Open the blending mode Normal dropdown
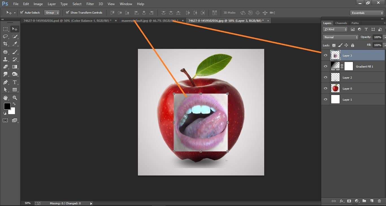The width and height of the screenshot is (386, 206). (x=340, y=37)
